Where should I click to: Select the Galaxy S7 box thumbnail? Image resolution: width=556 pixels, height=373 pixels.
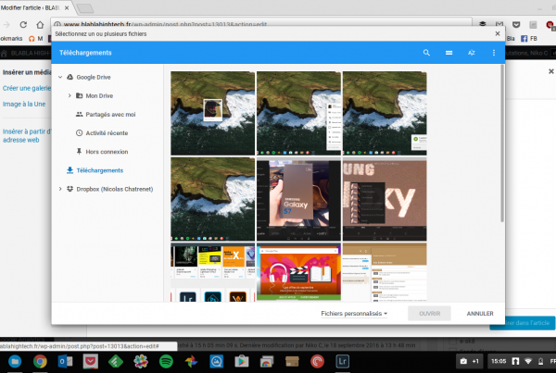point(298,199)
